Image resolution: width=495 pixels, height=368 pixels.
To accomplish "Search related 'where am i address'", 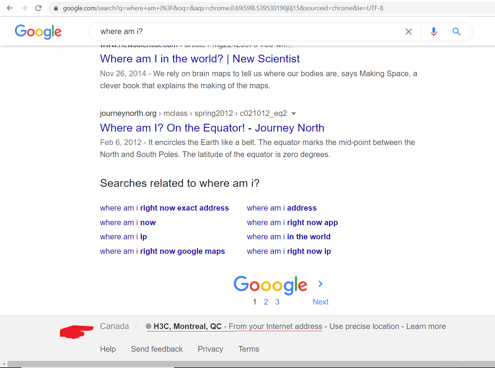I will (x=282, y=208).
